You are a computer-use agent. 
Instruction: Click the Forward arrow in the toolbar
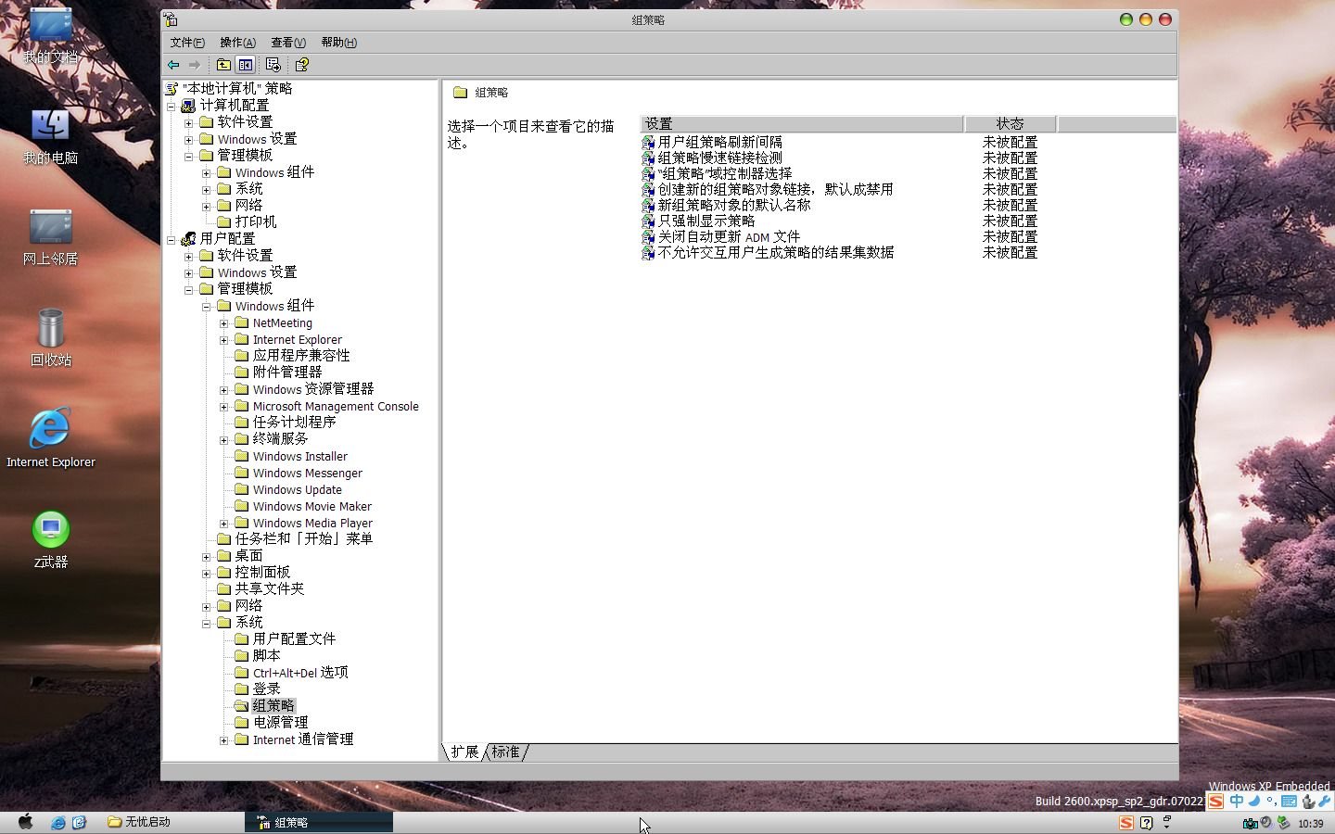194,65
